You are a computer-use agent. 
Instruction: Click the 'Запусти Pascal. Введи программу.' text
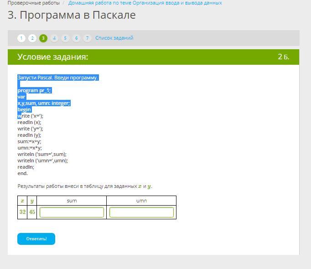pyautogui.click(x=58, y=78)
